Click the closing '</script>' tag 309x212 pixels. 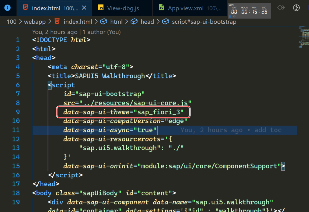coord(65,175)
